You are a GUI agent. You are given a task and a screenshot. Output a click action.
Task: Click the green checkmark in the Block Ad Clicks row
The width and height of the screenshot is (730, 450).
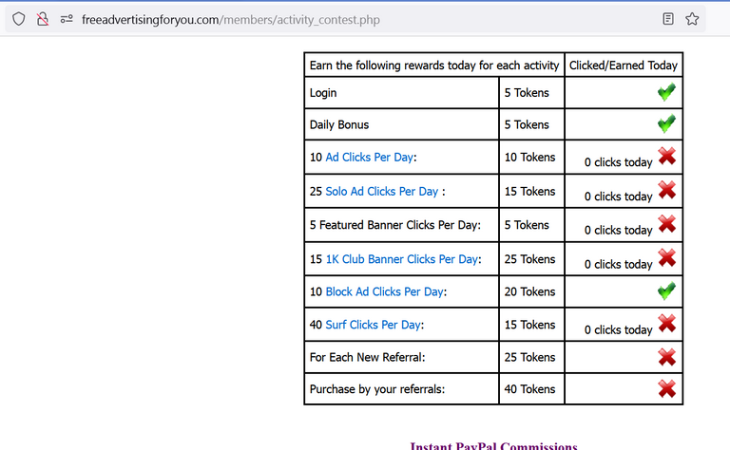click(x=666, y=291)
